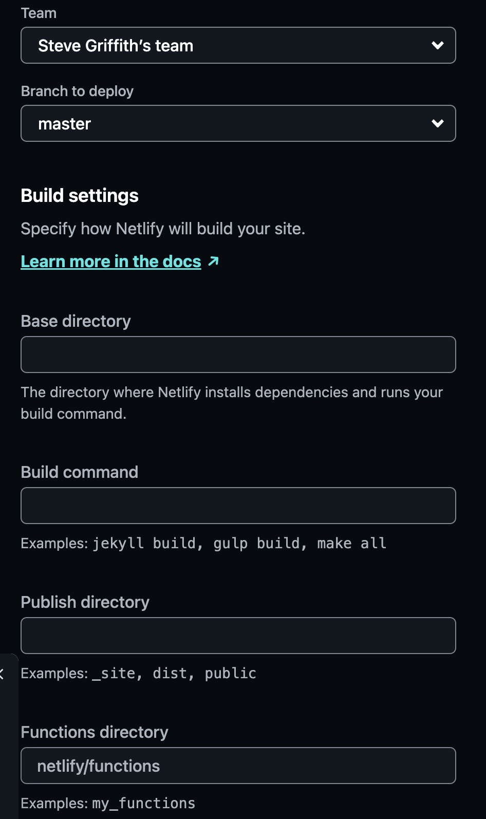
Task: Click the Build settings heading
Action: click(79, 195)
